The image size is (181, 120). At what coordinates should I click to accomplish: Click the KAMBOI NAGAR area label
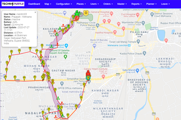(105, 91)
